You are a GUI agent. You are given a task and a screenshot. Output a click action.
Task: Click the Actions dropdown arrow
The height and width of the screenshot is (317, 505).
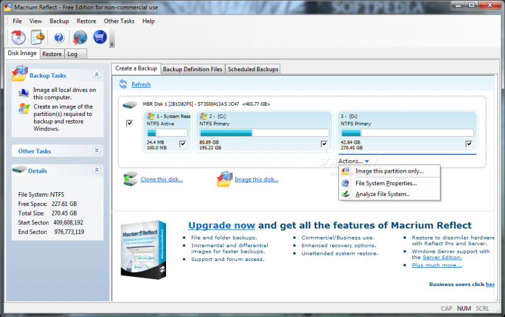click(367, 162)
